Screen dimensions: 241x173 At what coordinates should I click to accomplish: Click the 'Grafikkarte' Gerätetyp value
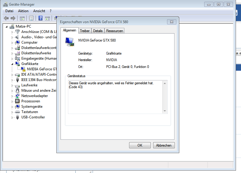(114, 53)
